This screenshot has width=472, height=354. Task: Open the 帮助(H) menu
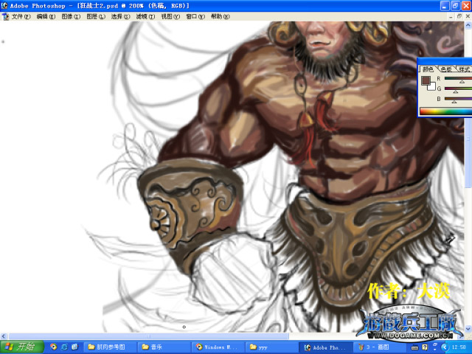click(x=220, y=16)
